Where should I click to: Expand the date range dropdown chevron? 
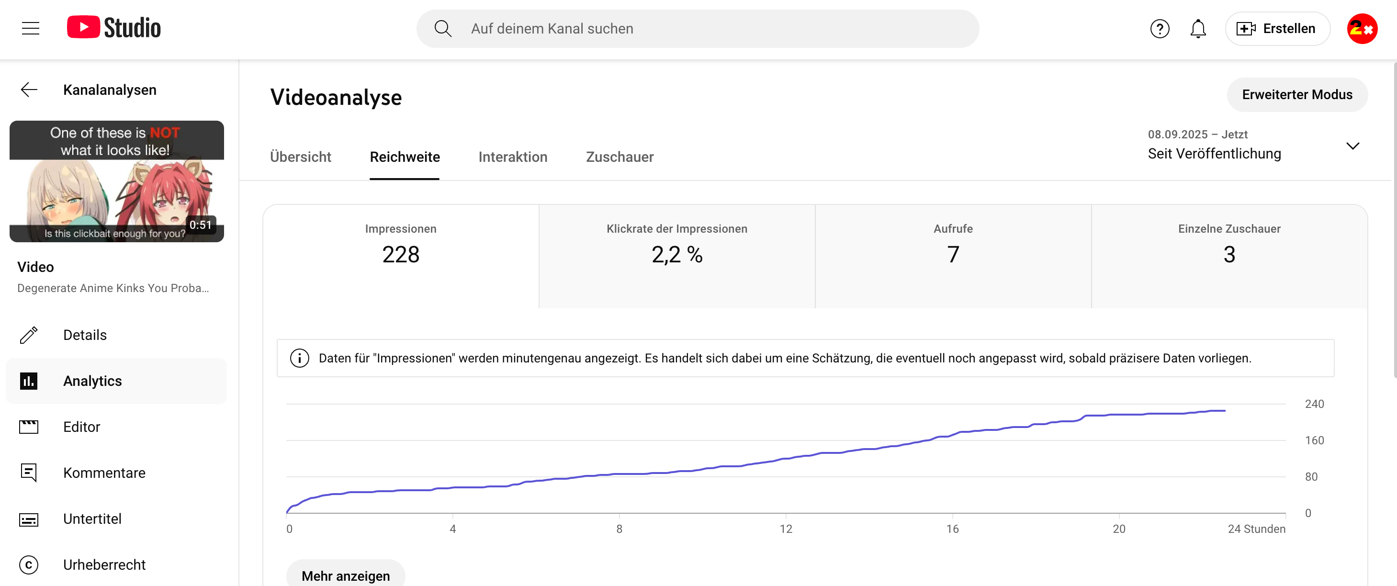[1352, 146]
